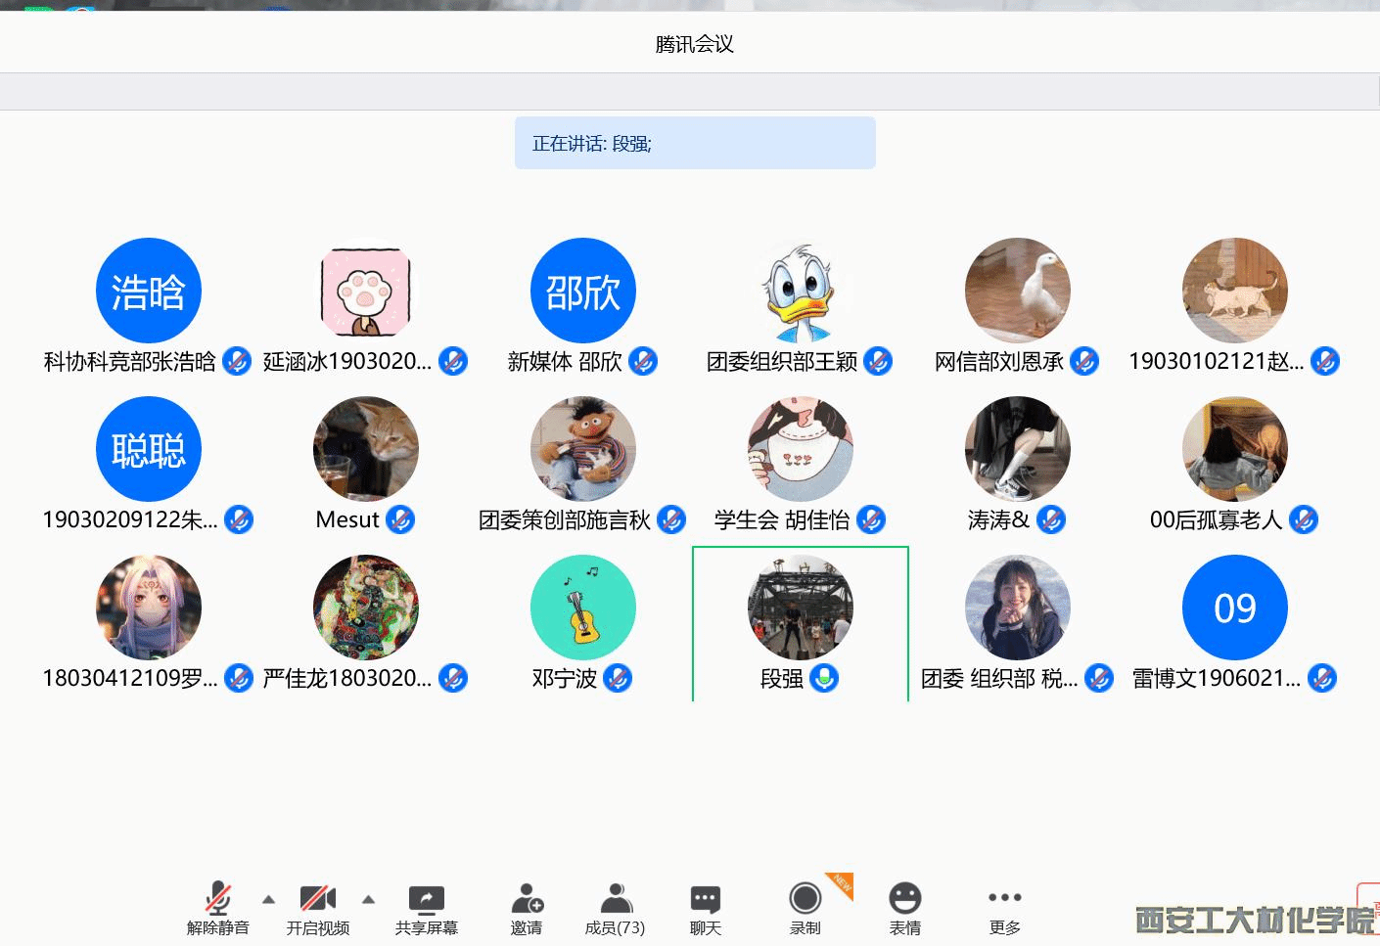This screenshot has width=1380, height=946.
Task: Click the microphone icon next to 段强
Action: [825, 678]
